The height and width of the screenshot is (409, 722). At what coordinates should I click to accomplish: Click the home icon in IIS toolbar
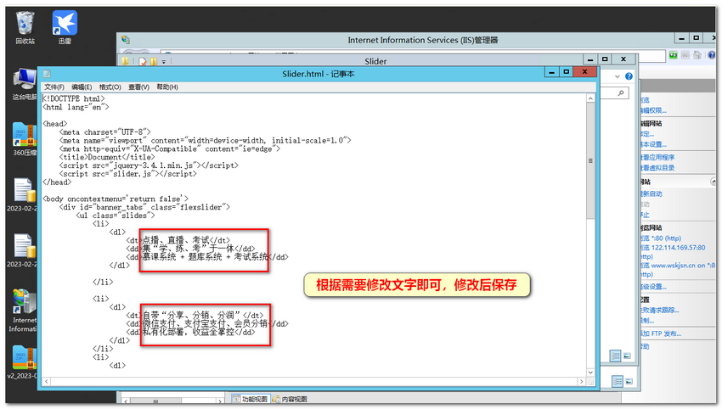(x=697, y=55)
